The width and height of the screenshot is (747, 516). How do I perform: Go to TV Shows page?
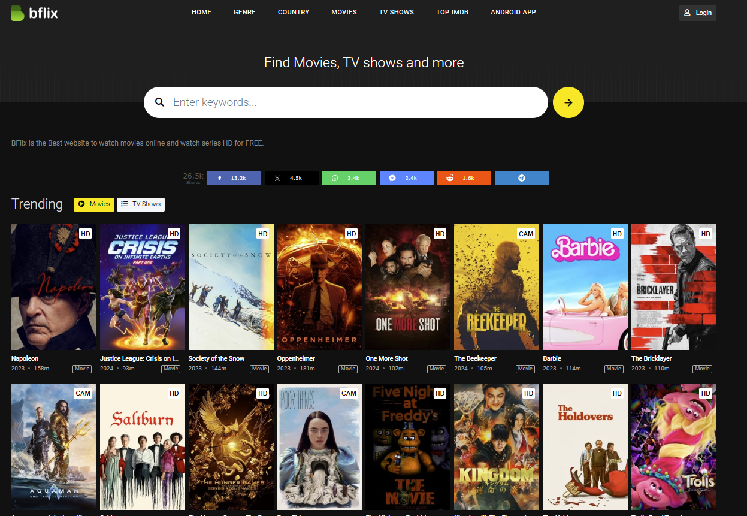[x=397, y=12]
